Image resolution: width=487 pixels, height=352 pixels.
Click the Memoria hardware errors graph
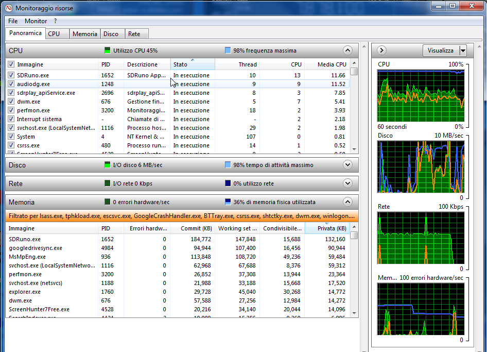click(x=421, y=309)
